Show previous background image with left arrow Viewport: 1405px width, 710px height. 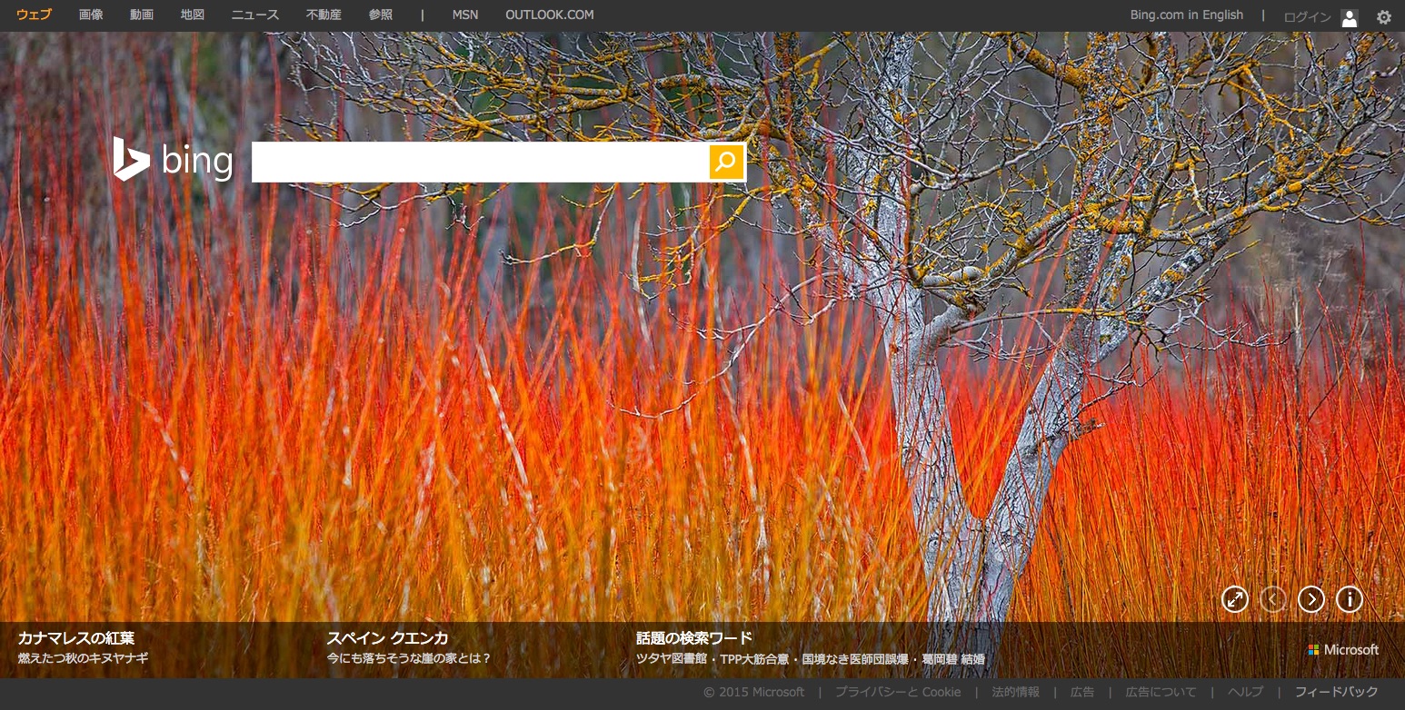(1272, 599)
